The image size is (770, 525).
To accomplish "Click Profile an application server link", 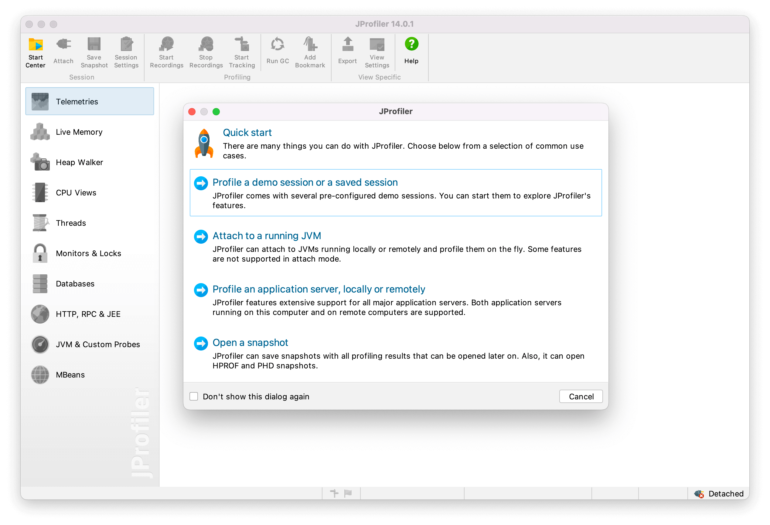I will 319,289.
